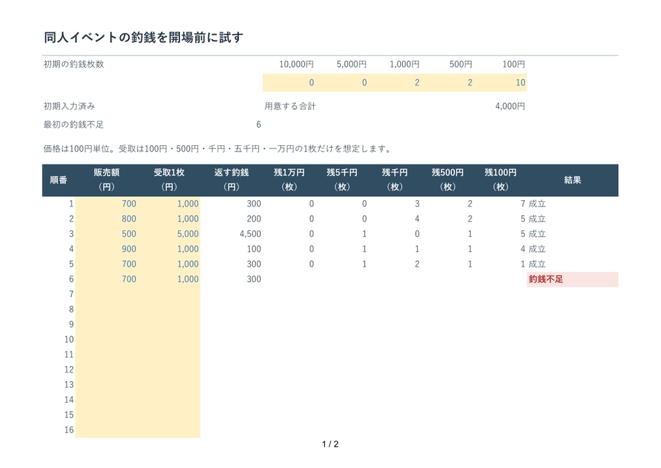Click the 成立 result in row 5

coord(537,265)
